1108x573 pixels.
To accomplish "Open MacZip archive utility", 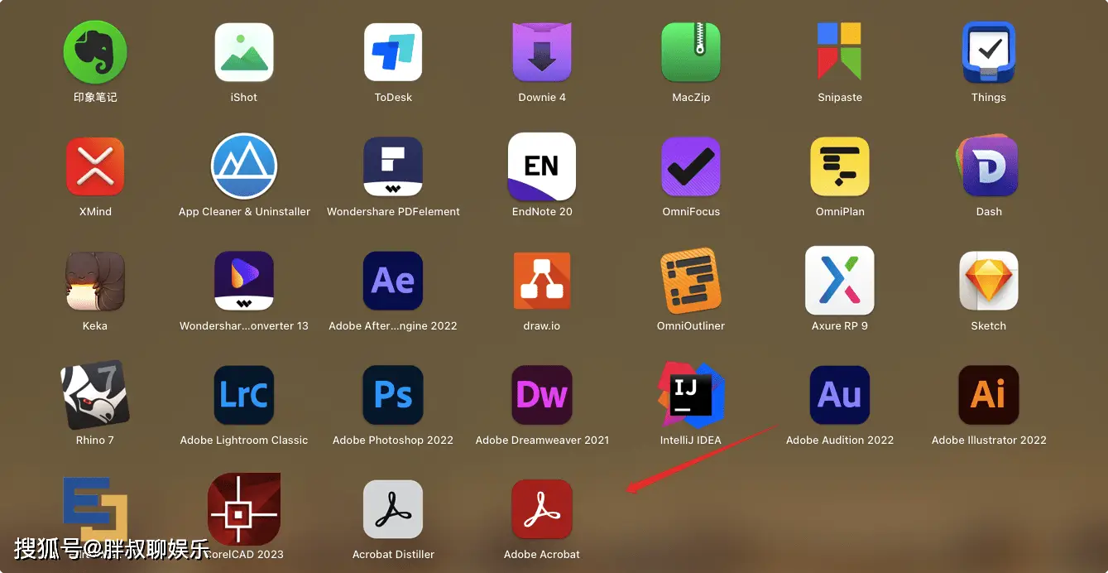I will pyautogui.click(x=690, y=51).
